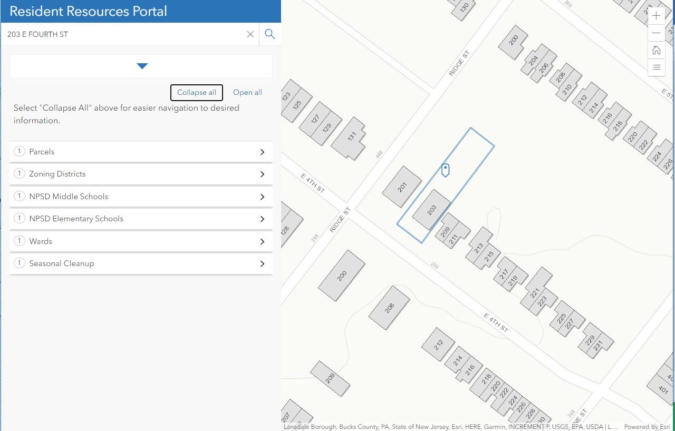
Task: Select the blue location pin on the map
Action: (445, 169)
